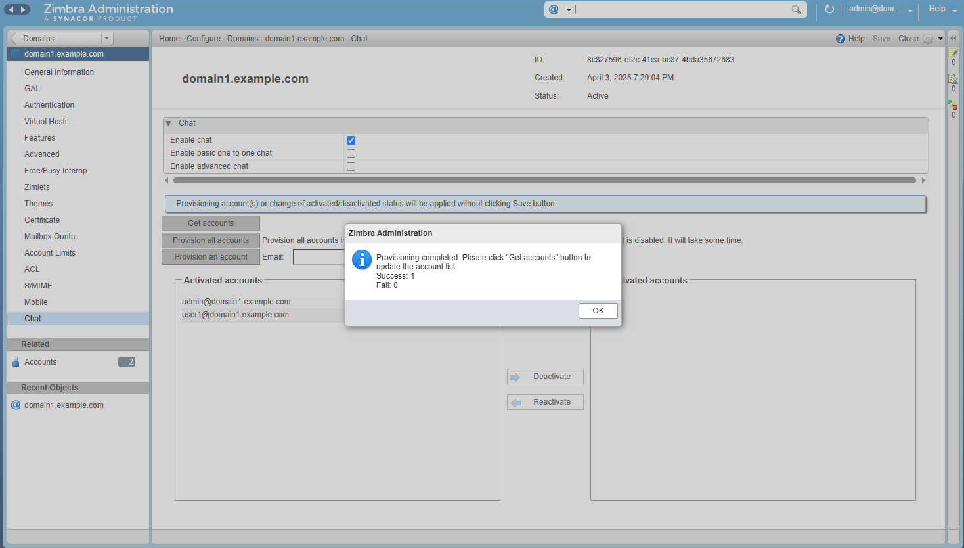
Task: Open the Help menu dropdown at top
Action: (955, 11)
